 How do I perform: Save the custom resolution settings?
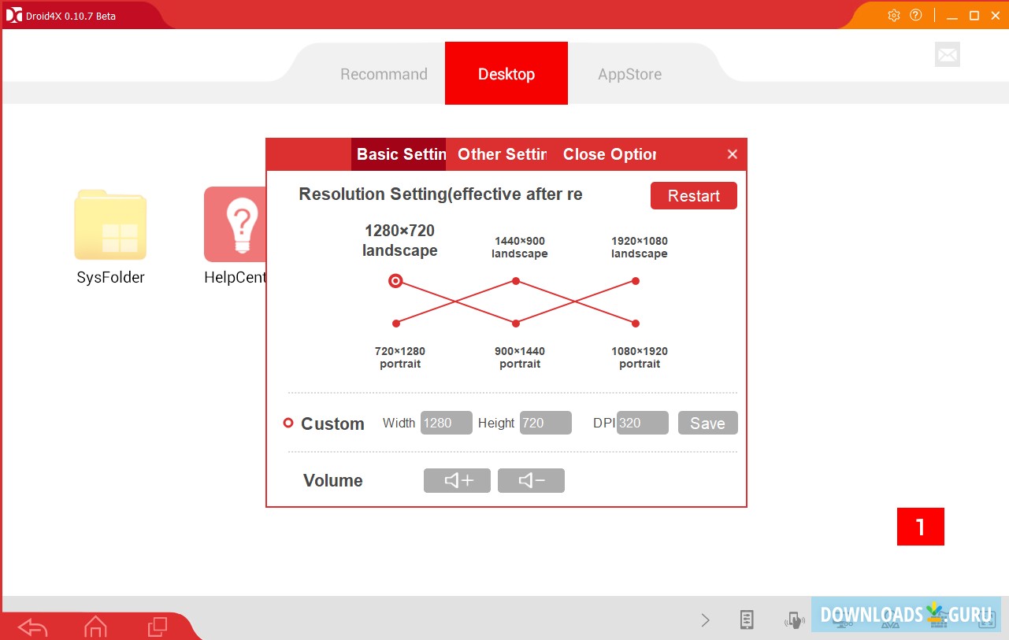[x=708, y=423]
